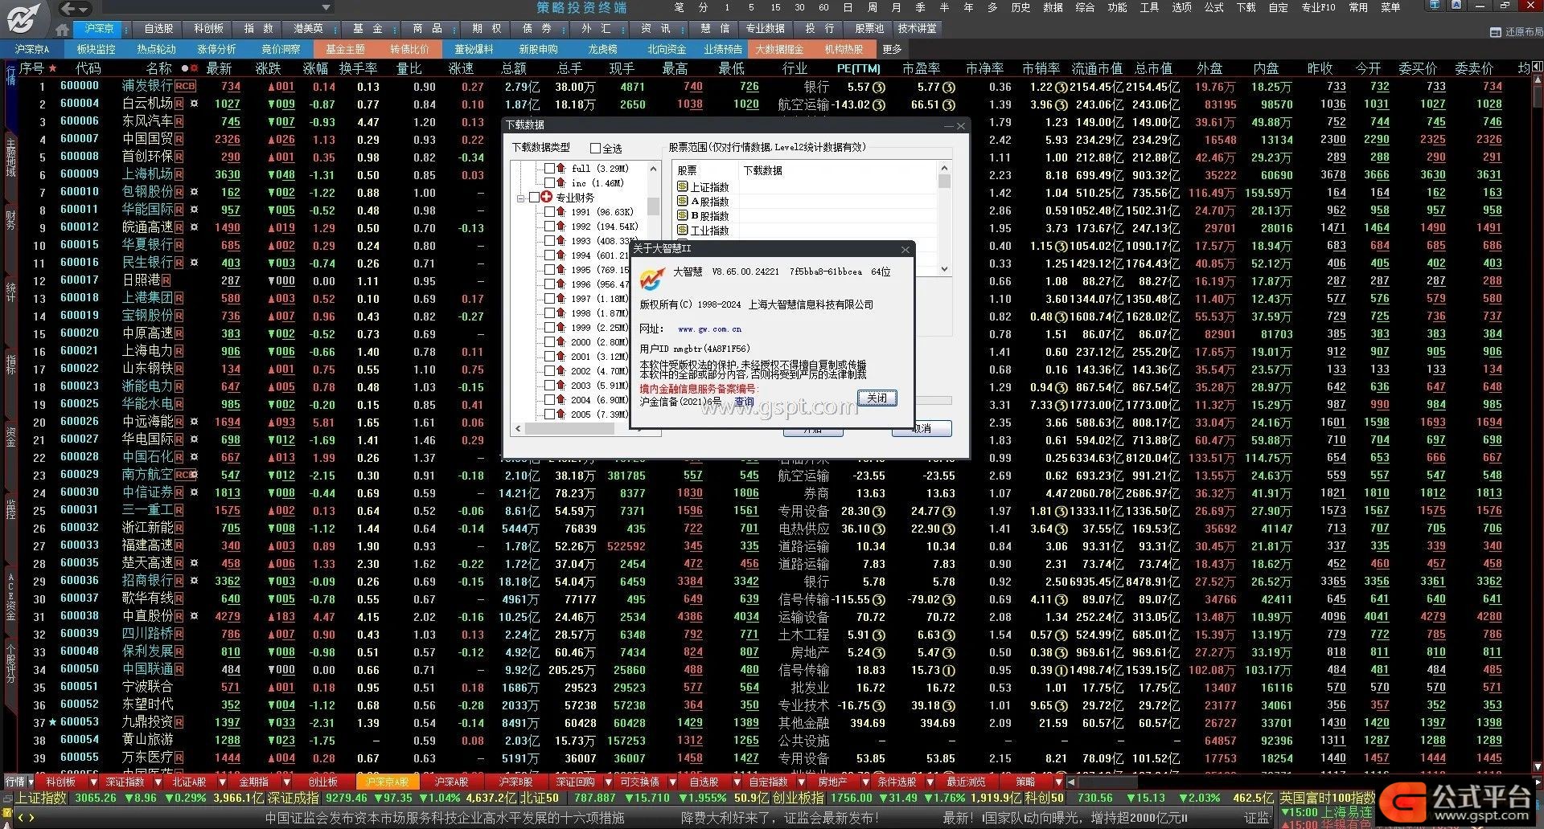1544x829 pixels.
Task: Tick the inc (1.46M) checkbox
Action: [x=549, y=183]
